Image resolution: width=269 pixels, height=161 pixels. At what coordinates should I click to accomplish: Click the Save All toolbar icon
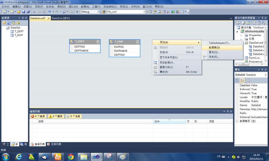[x=28, y=12]
